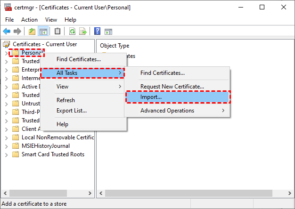
Task: Open View submenu in context menu
Action: pos(83,87)
